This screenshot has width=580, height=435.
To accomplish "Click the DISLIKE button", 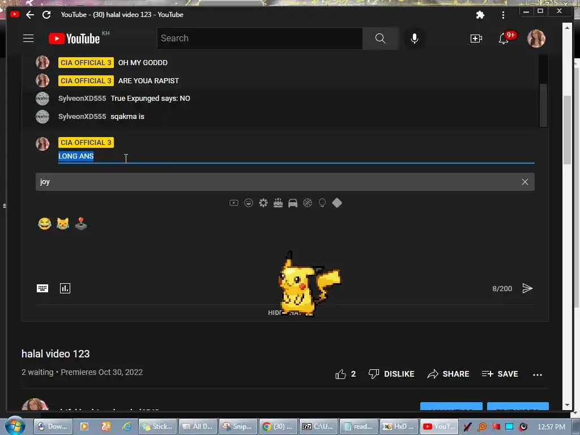I will tap(391, 374).
